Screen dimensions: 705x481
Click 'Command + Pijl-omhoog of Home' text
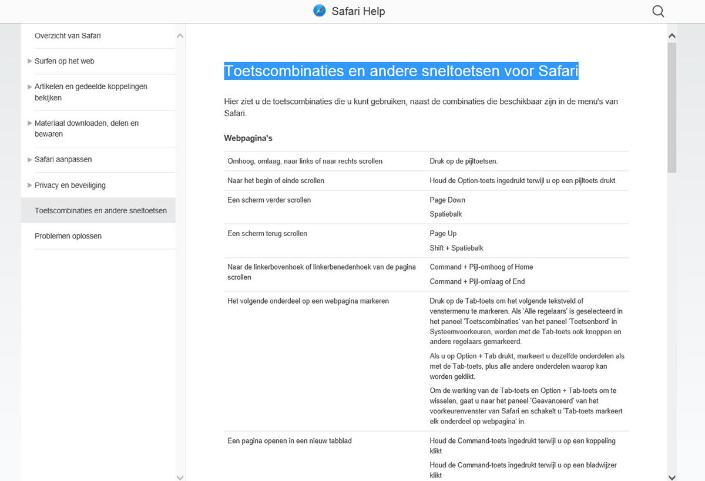(481, 267)
